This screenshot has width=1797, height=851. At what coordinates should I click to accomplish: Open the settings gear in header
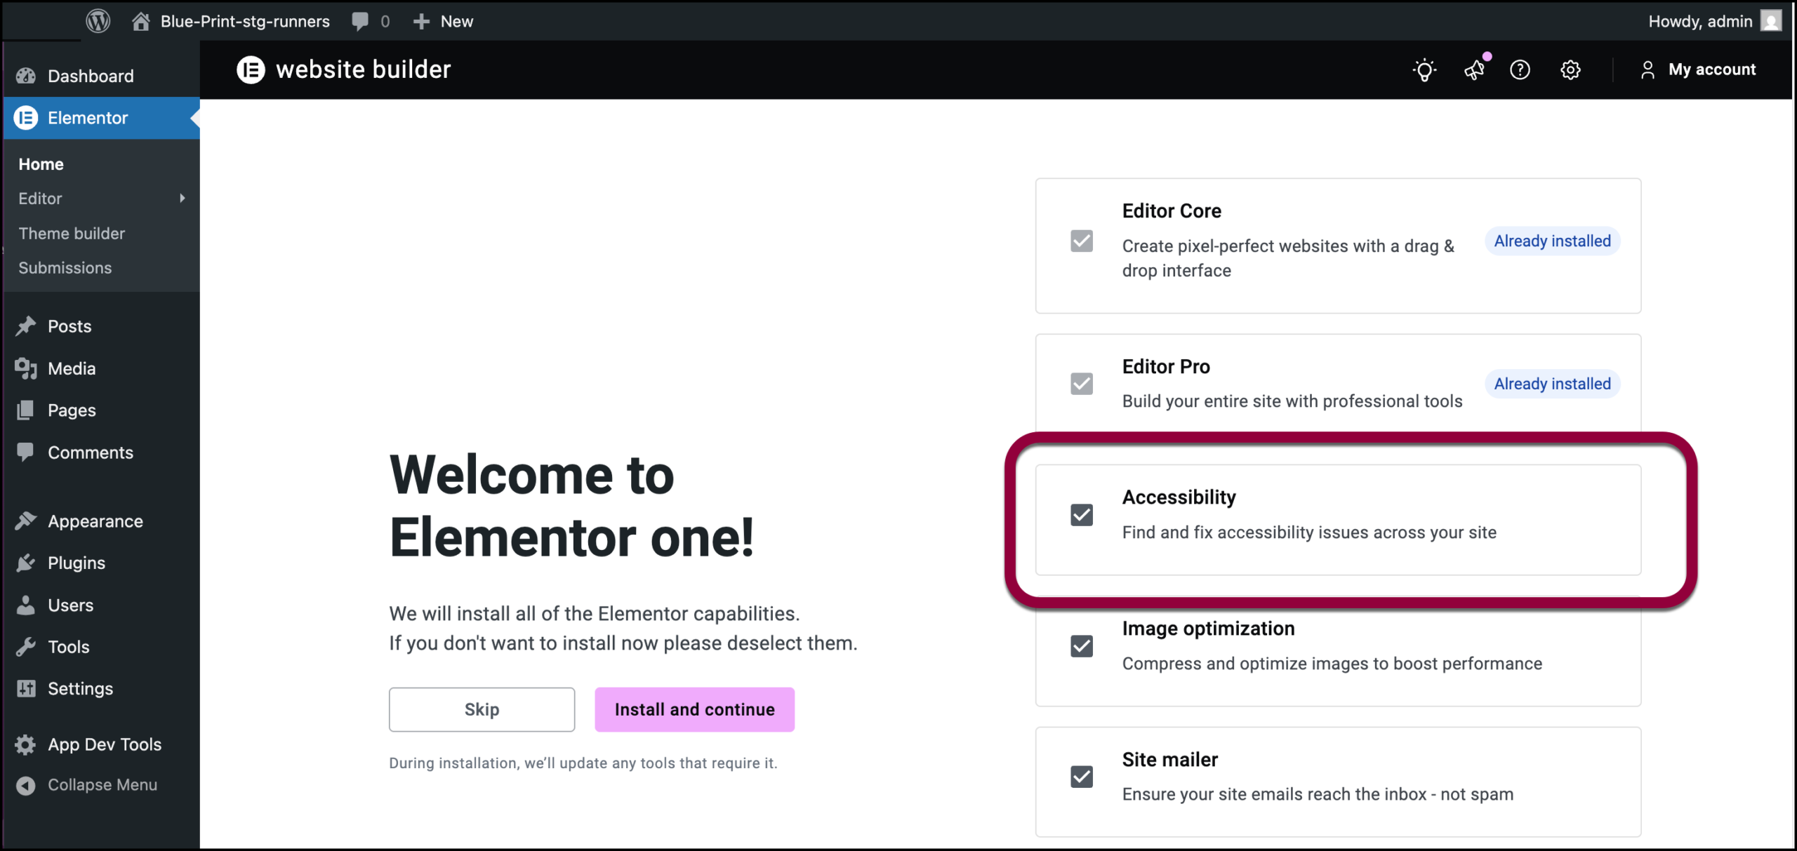click(1570, 70)
